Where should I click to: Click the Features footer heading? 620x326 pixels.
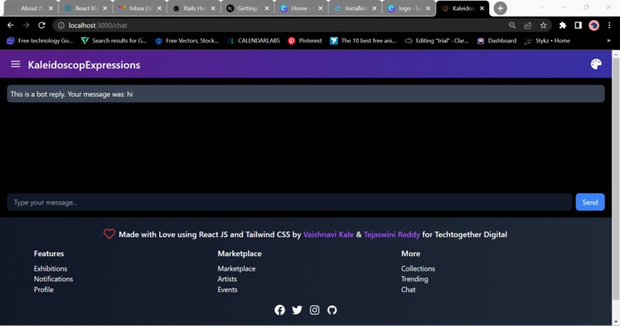[x=48, y=253]
